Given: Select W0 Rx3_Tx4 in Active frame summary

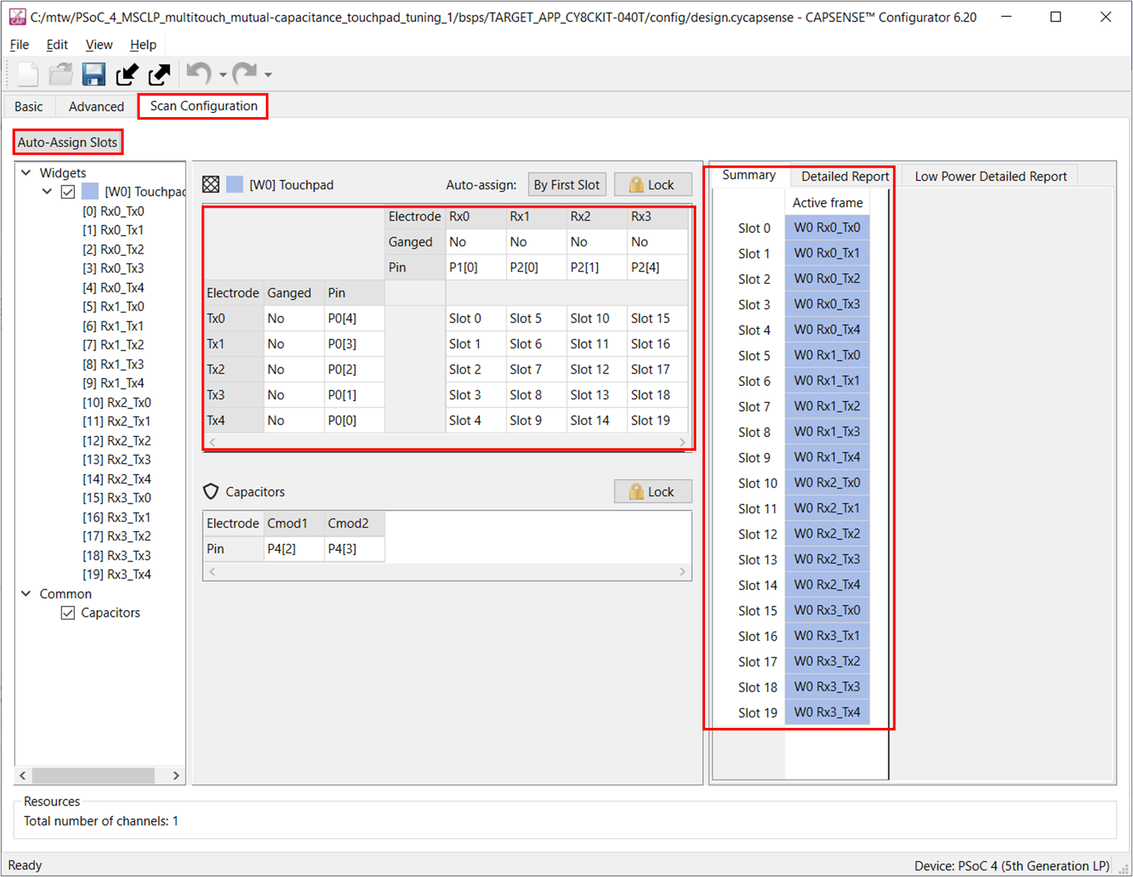Looking at the screenshot, I should pyautogui.click(x=827, y=712).
